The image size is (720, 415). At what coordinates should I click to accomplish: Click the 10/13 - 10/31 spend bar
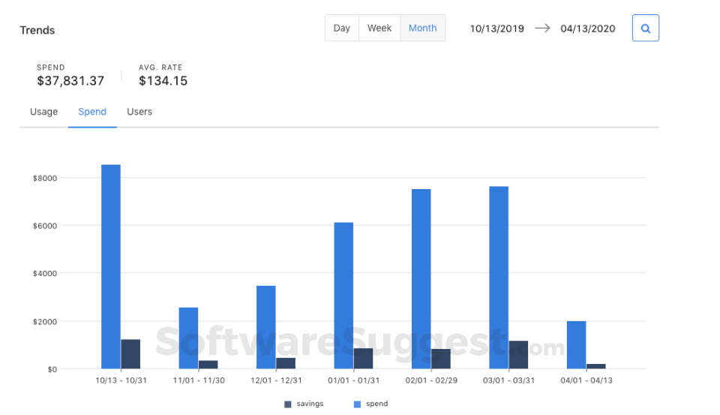coord(111,266)
